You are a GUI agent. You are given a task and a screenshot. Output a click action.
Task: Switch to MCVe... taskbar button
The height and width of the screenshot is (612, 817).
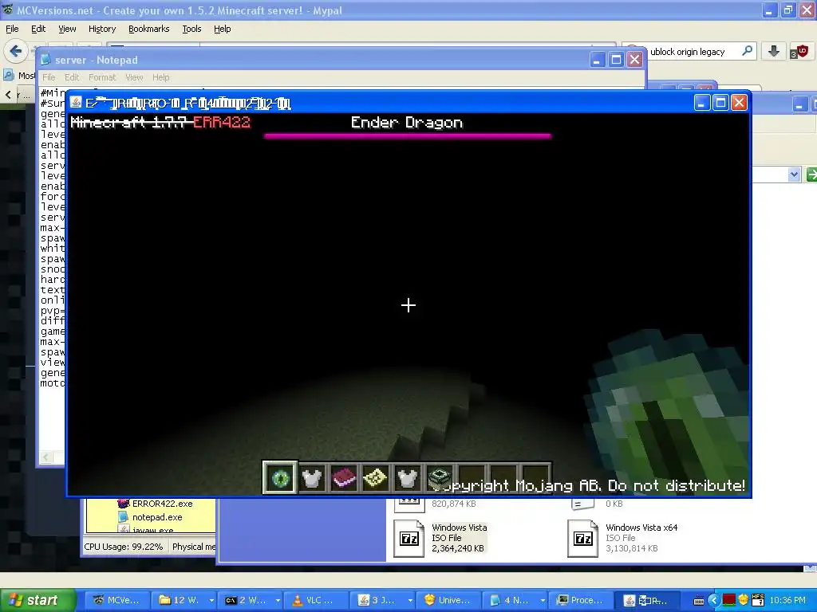point(117,600)
